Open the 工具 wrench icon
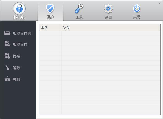 coord(79,9)
